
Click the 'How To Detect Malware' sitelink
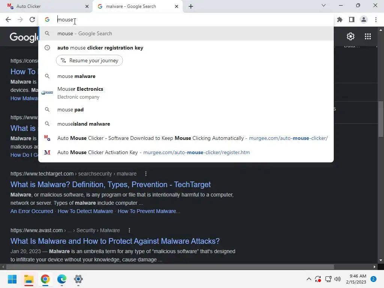(x=85, y=211)
